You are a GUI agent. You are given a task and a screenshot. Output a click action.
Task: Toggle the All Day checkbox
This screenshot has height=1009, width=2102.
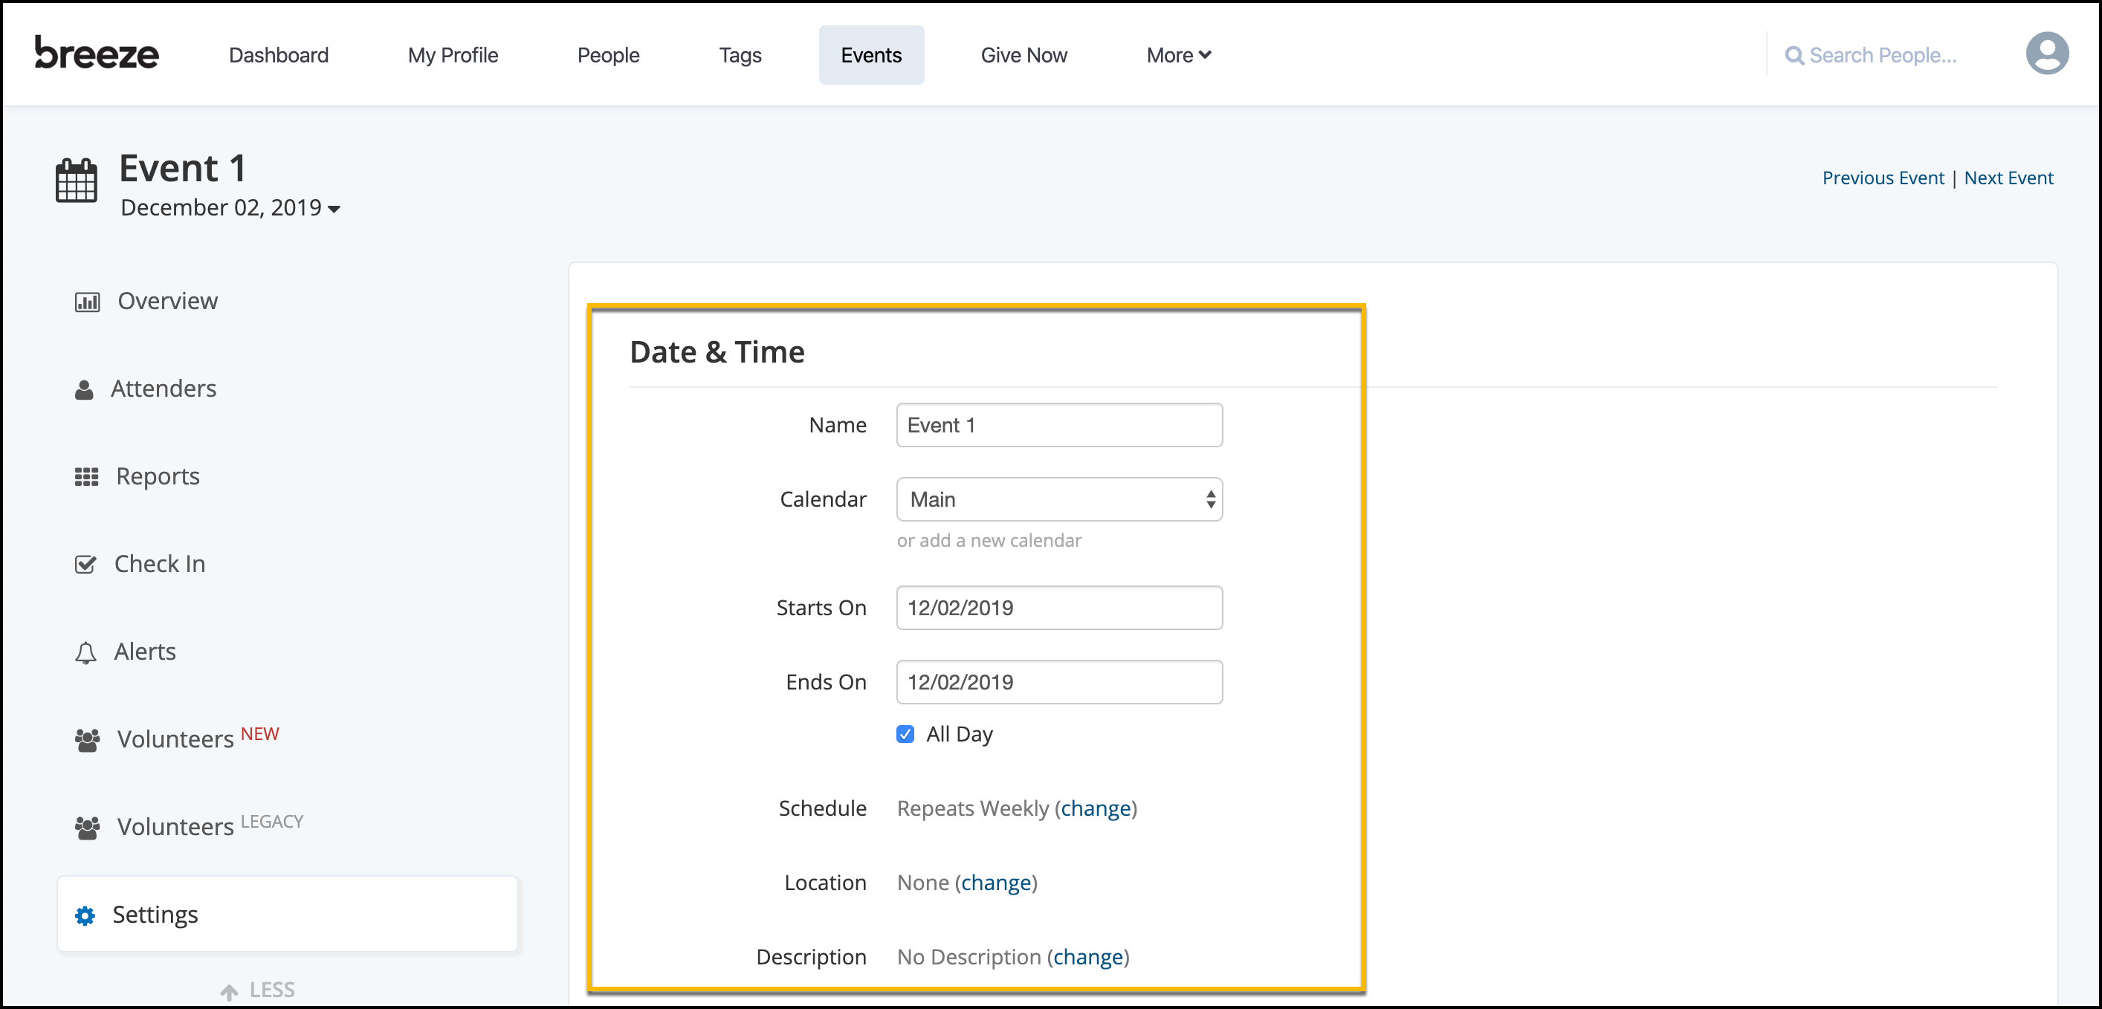tap(905, 734)
